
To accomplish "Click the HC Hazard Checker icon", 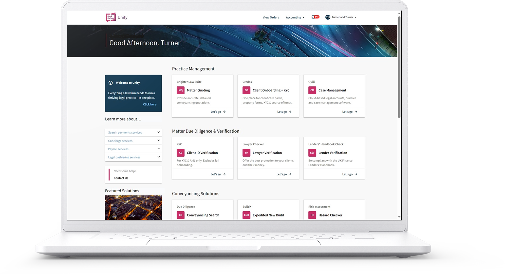I will click(312, 215).
